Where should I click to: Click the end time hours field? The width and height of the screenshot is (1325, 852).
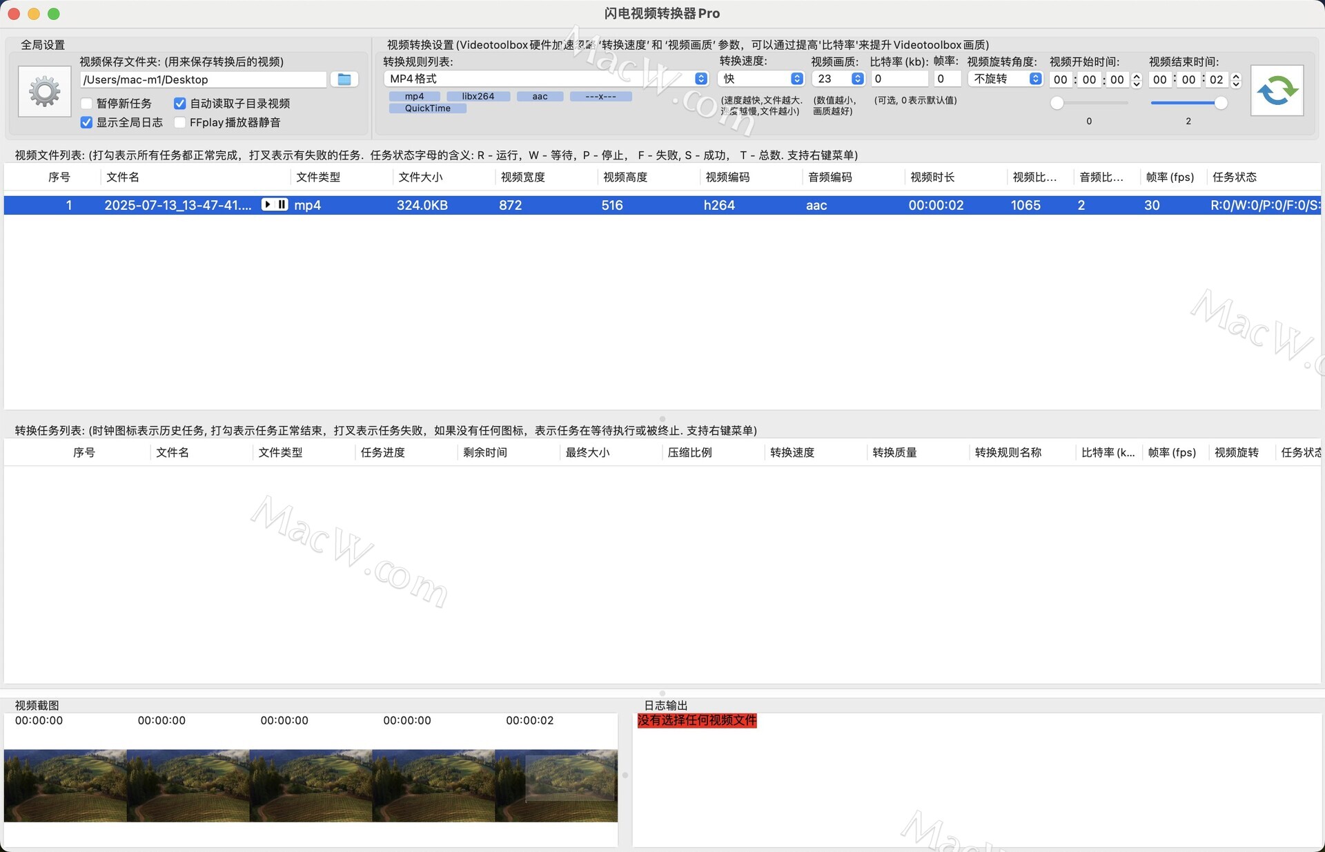point(1160,79)
